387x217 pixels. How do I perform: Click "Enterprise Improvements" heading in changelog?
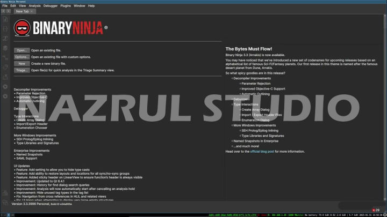[x=32, y=151]
